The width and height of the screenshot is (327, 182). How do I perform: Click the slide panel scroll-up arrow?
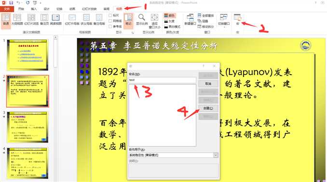(55, 37)
